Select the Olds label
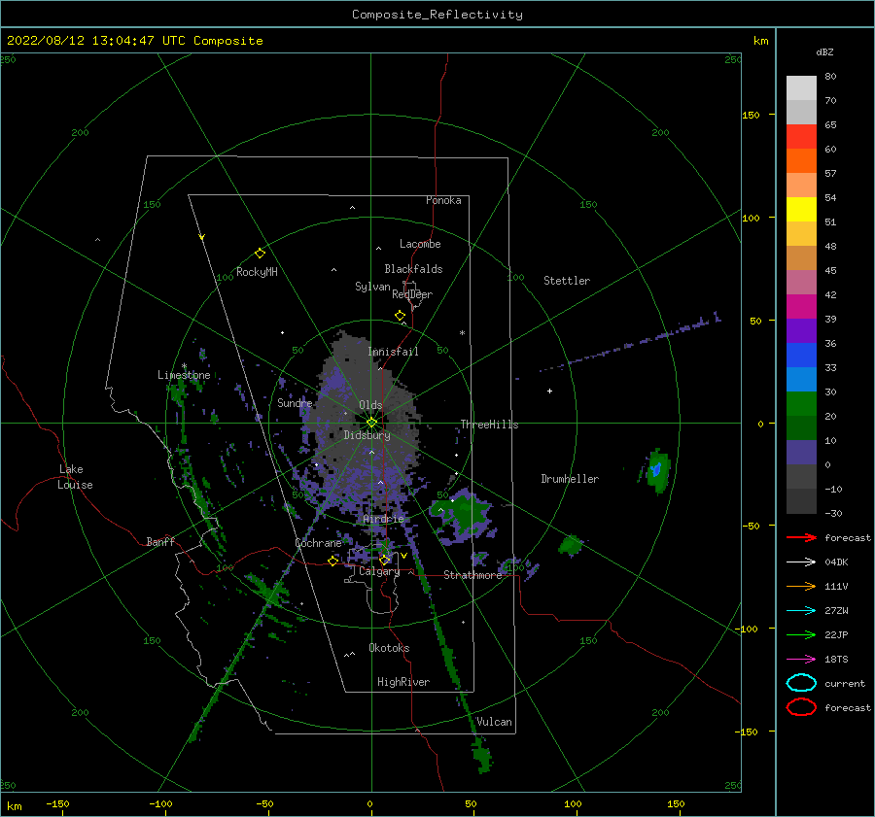 click(370, 405)
